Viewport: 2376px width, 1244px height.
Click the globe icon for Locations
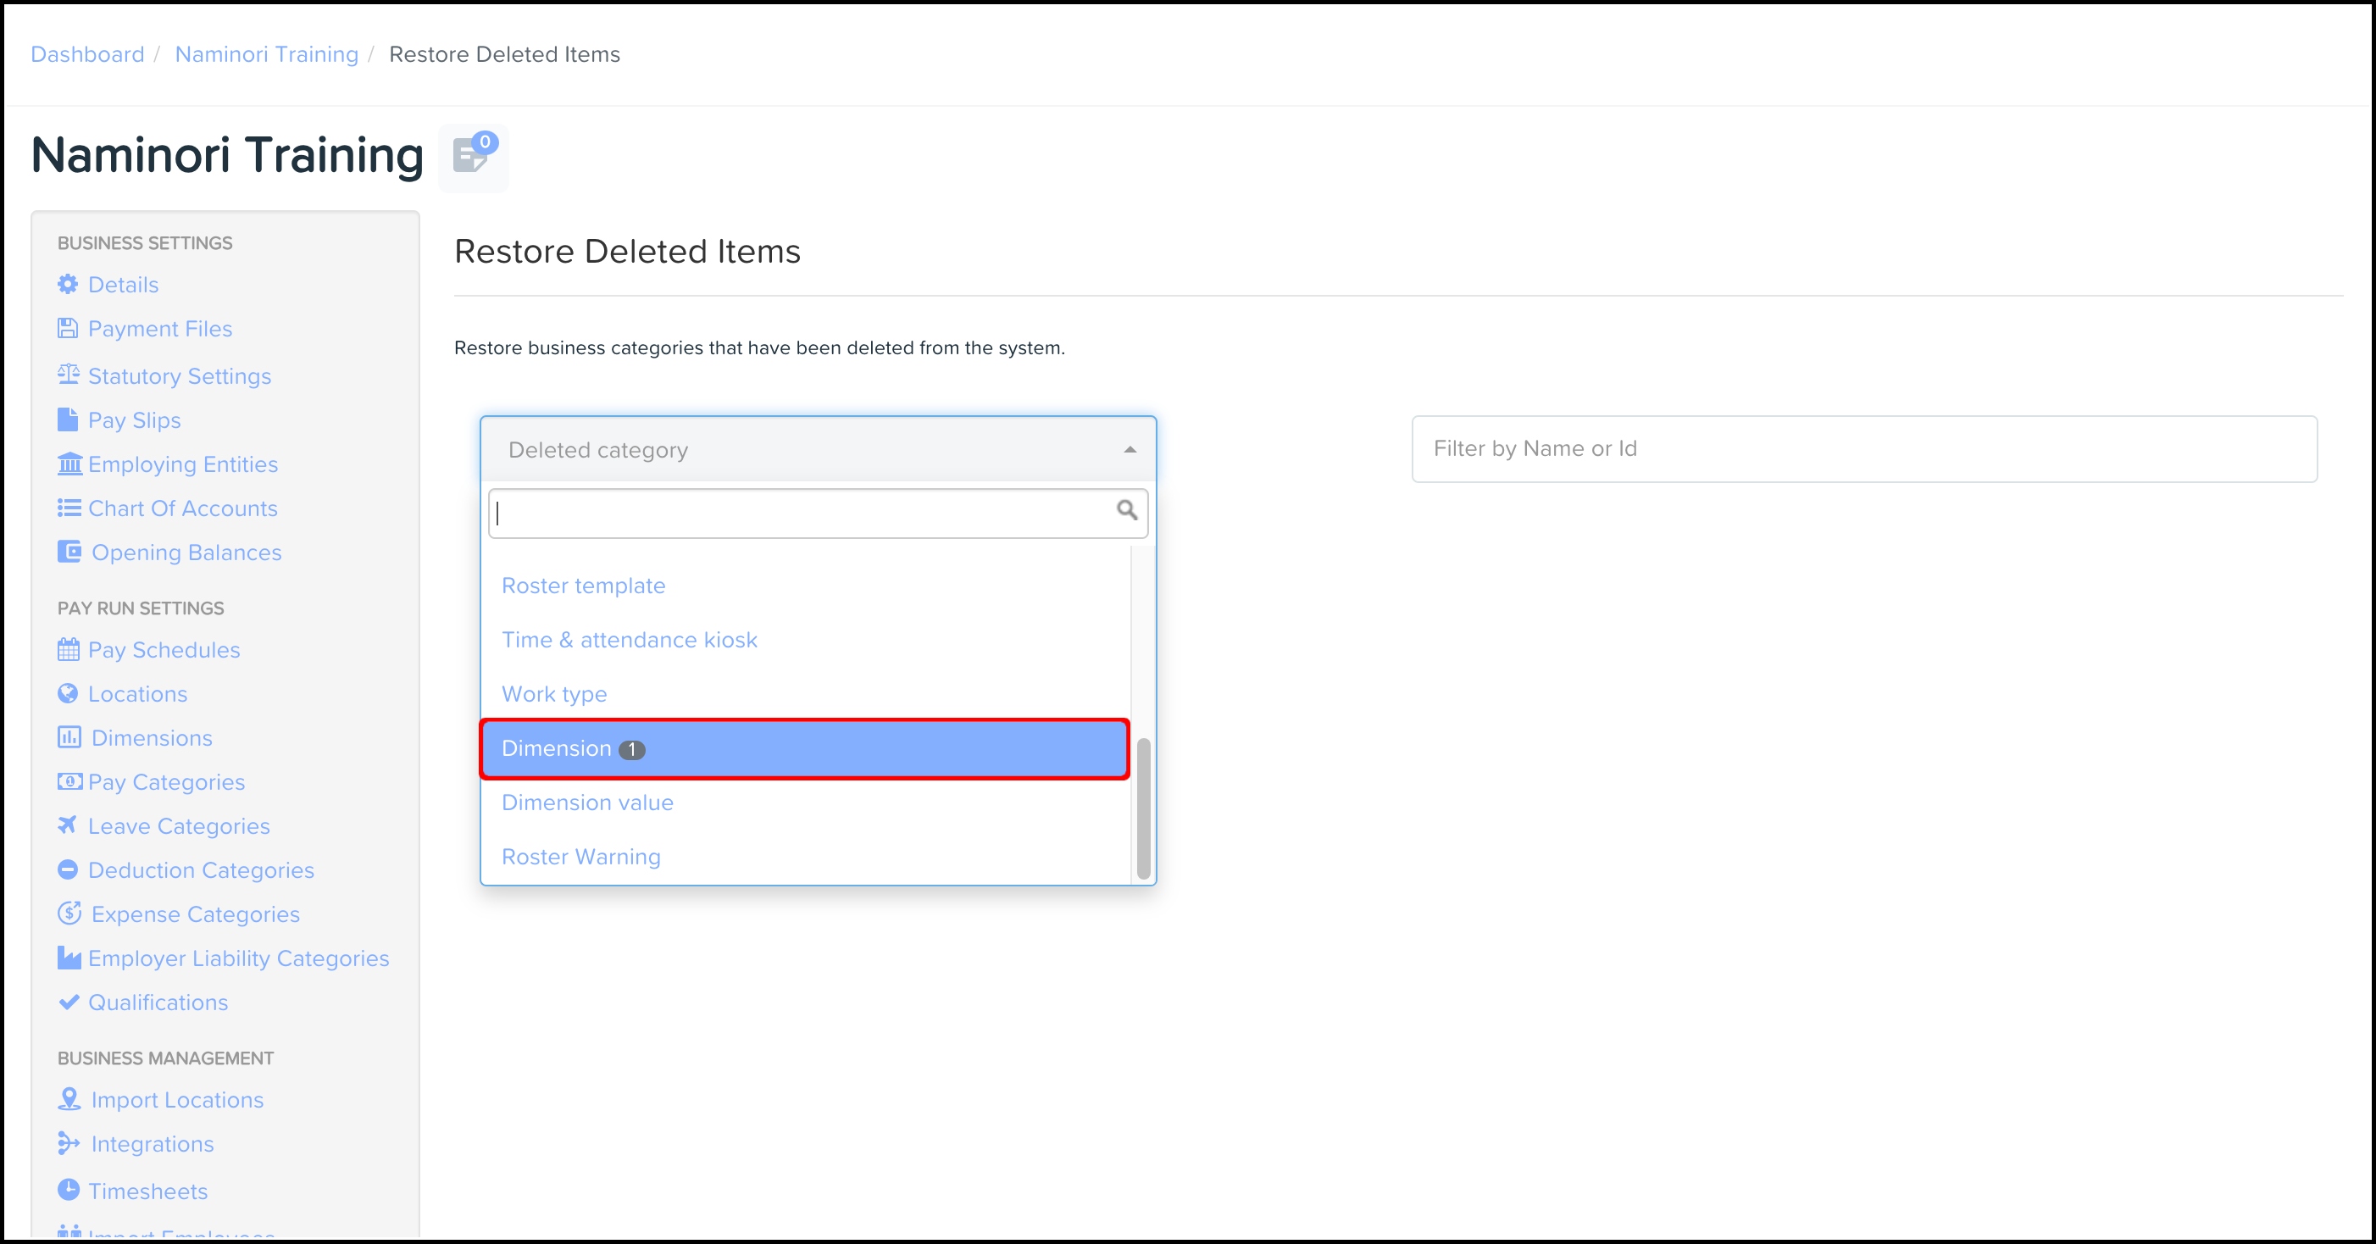(67, 693)
